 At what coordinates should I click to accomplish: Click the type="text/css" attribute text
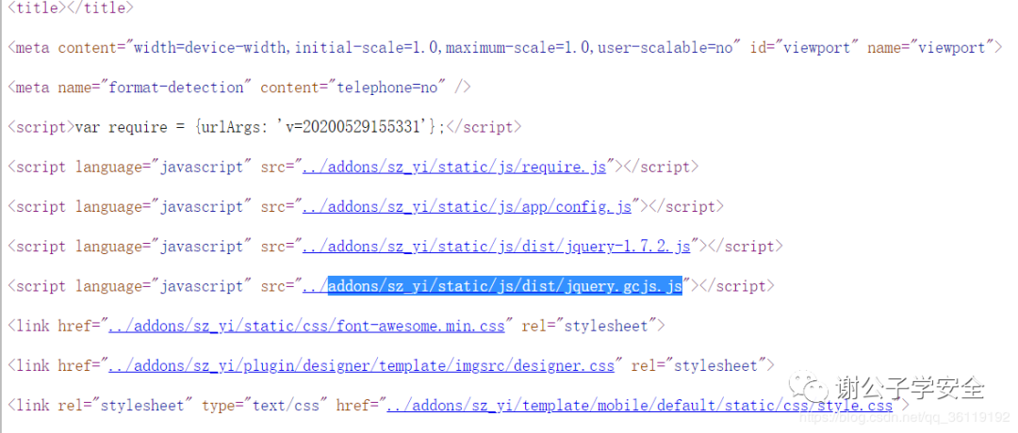point(265,406)
